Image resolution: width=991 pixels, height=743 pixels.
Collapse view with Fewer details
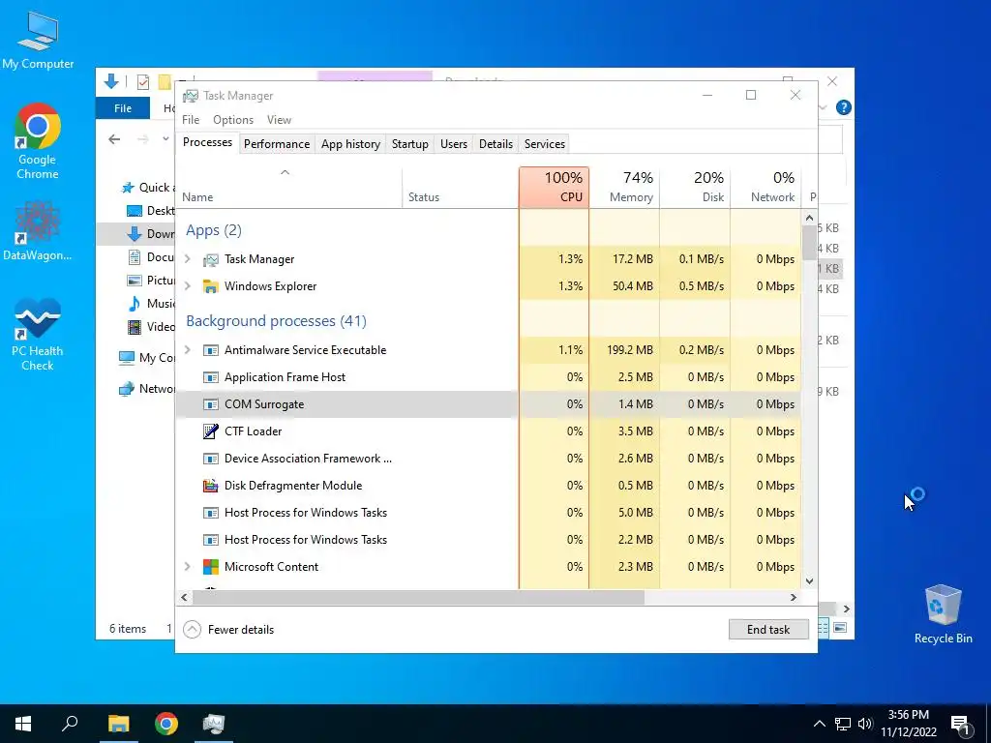pyautogui.click(x=228, y=629)
